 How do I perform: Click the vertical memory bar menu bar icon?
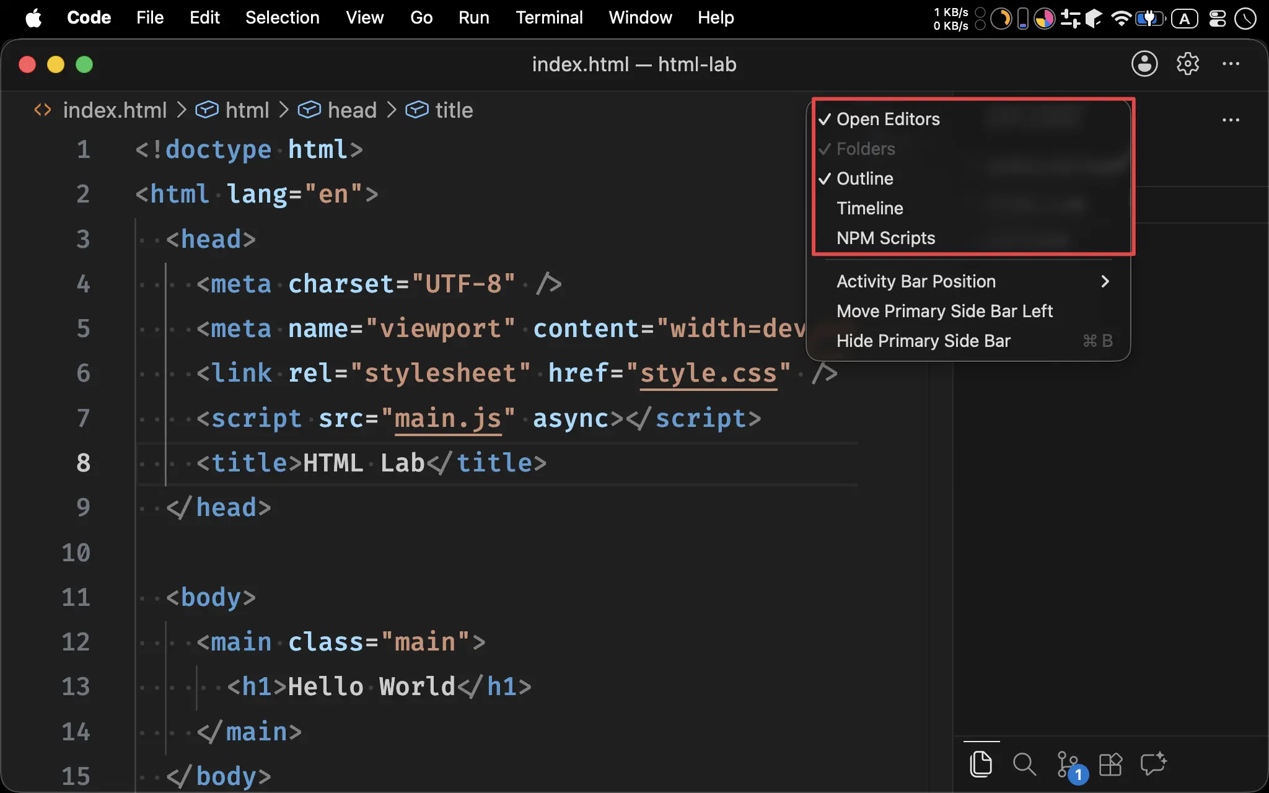point(1023,19)
